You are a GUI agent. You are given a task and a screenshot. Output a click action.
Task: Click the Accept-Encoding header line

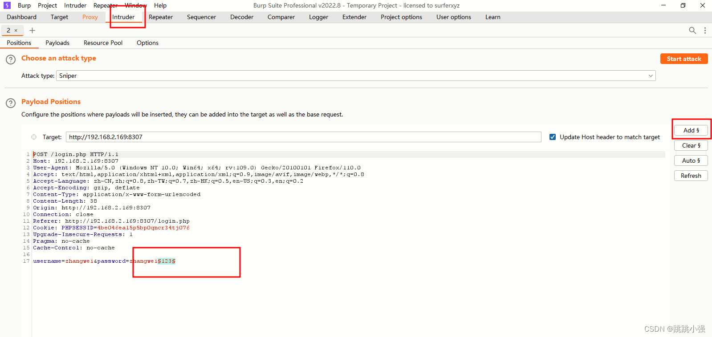86,188
